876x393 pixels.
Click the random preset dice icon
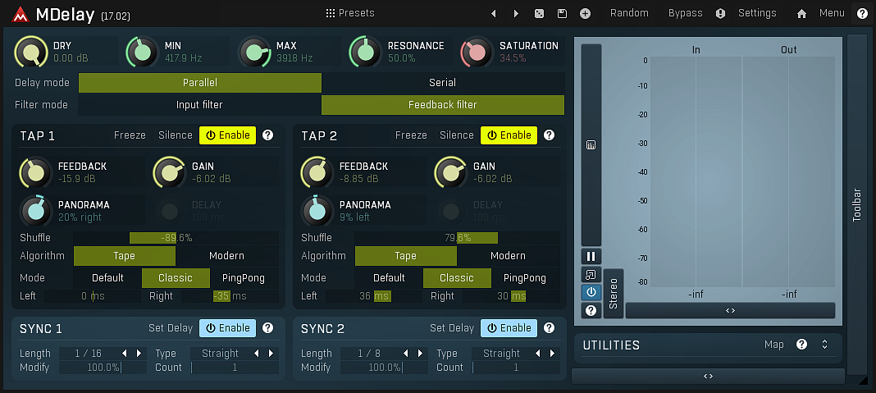click(x=539, y=13)
